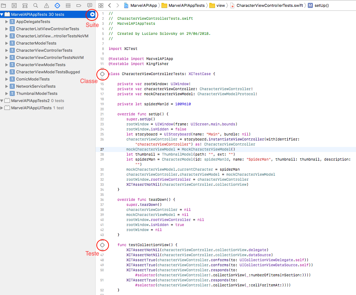
Task: Click the MarvelAPIAppTests2 bundle icon
Action: pos(7,101)
